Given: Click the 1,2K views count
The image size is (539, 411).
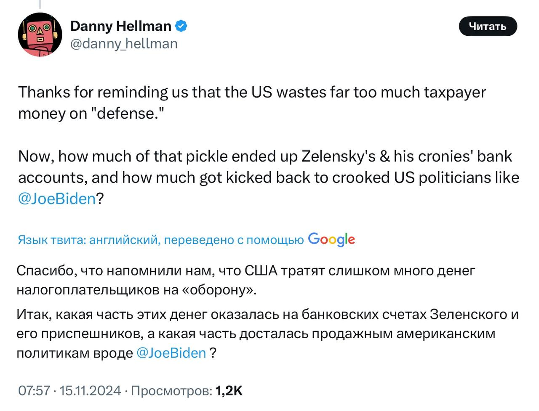Looking at the screenshot, I should coord(229,391).
